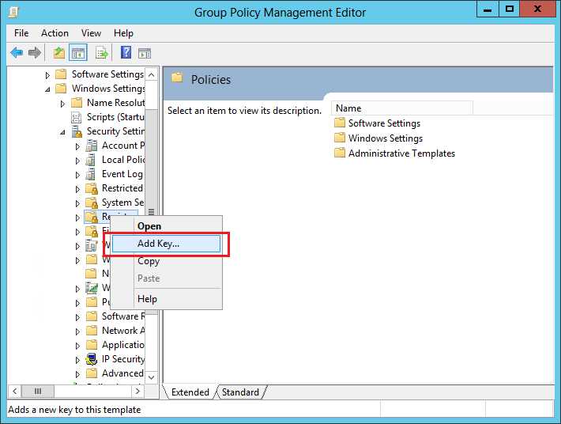This screenshot has height=424, width=561.
Task: Click the Software Settings folder icon in list
Action: 340,123
